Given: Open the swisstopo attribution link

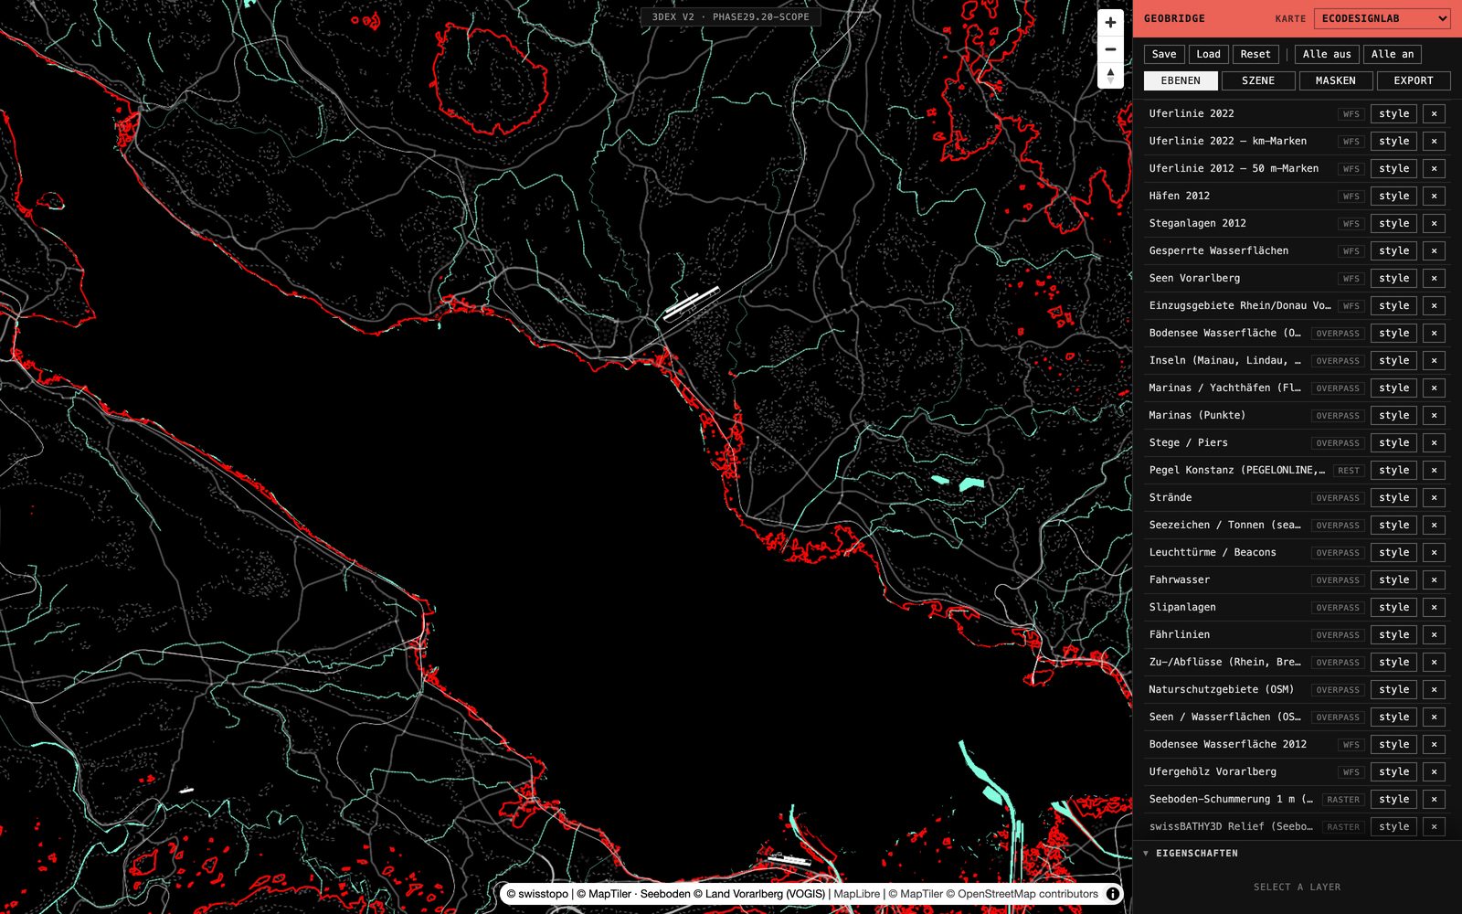Looking at the screenshot, I should (537, 894).
